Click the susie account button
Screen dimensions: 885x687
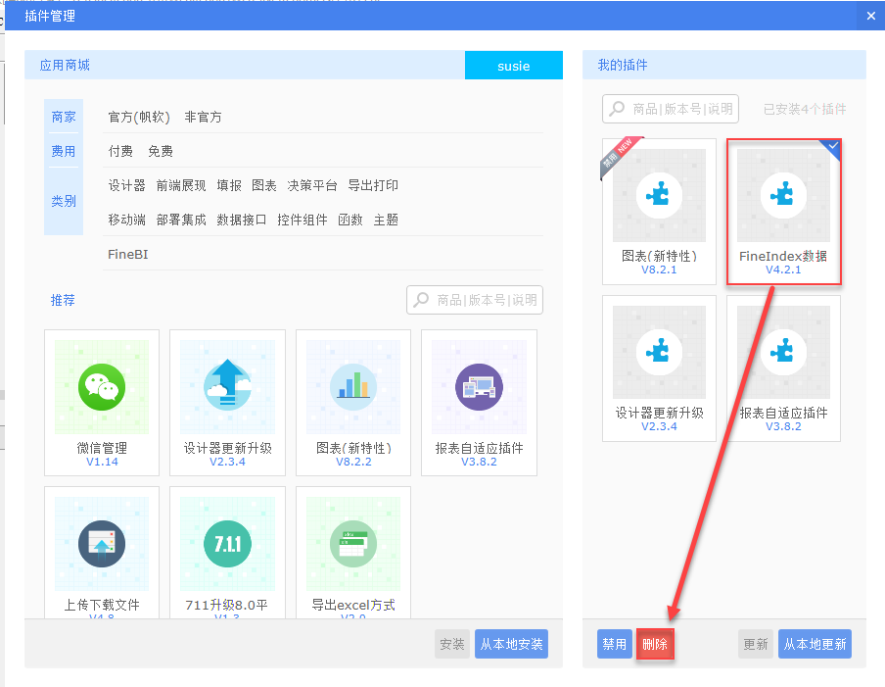[x=514, y=66]
